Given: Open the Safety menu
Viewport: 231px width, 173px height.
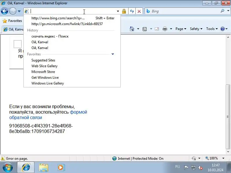Looking at the screenshot, I should click(x=196, y=29).
